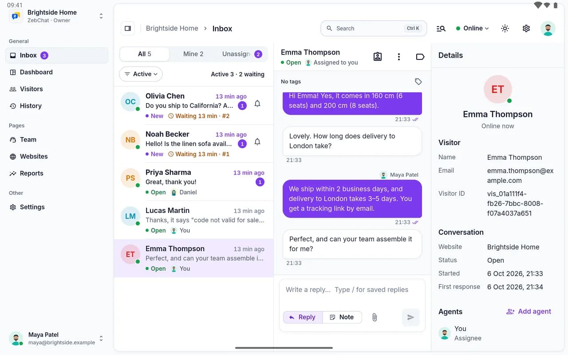
Task: Open the three-dot conversation menu
Action: coord(399,57)
